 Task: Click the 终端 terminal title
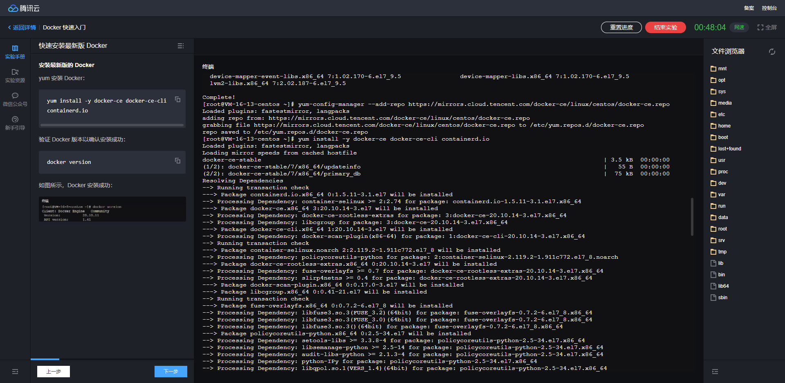[208, 67]
